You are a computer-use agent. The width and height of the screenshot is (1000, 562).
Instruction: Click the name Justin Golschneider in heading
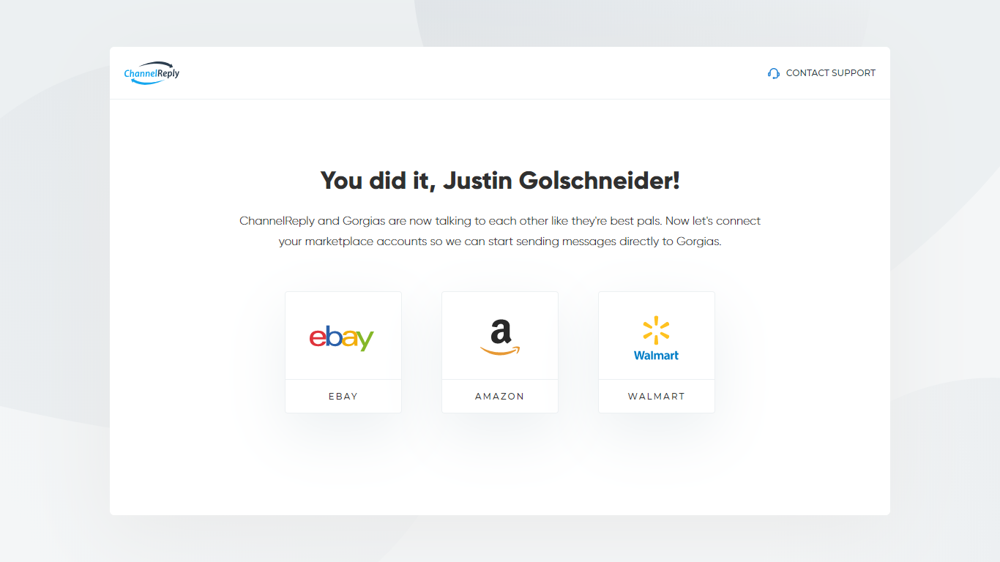tap(558, 180)
